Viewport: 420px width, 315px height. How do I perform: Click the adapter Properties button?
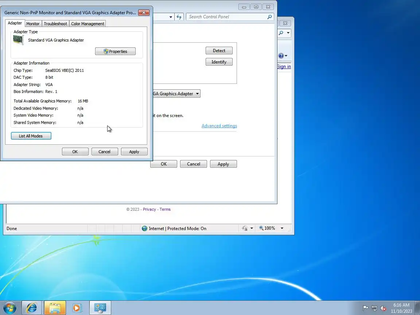point(116,51)
